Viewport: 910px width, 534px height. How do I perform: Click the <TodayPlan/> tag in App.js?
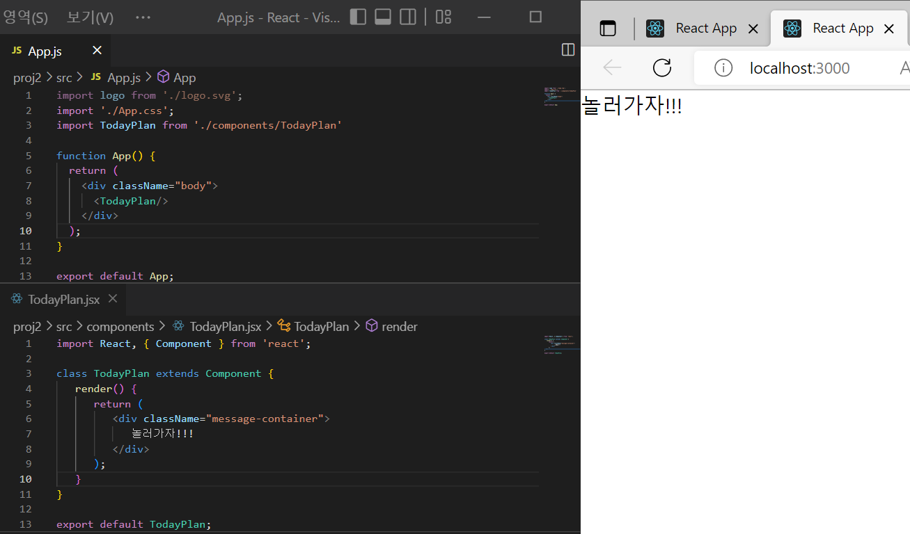coord(131,201)
